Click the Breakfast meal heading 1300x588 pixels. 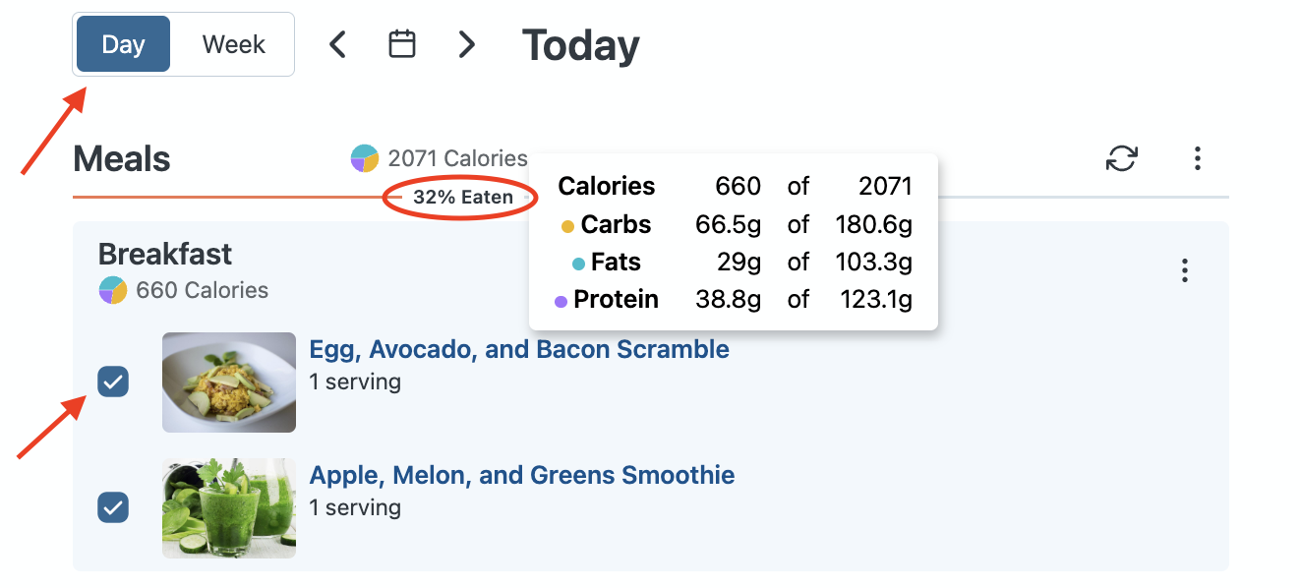pos(165,254)
